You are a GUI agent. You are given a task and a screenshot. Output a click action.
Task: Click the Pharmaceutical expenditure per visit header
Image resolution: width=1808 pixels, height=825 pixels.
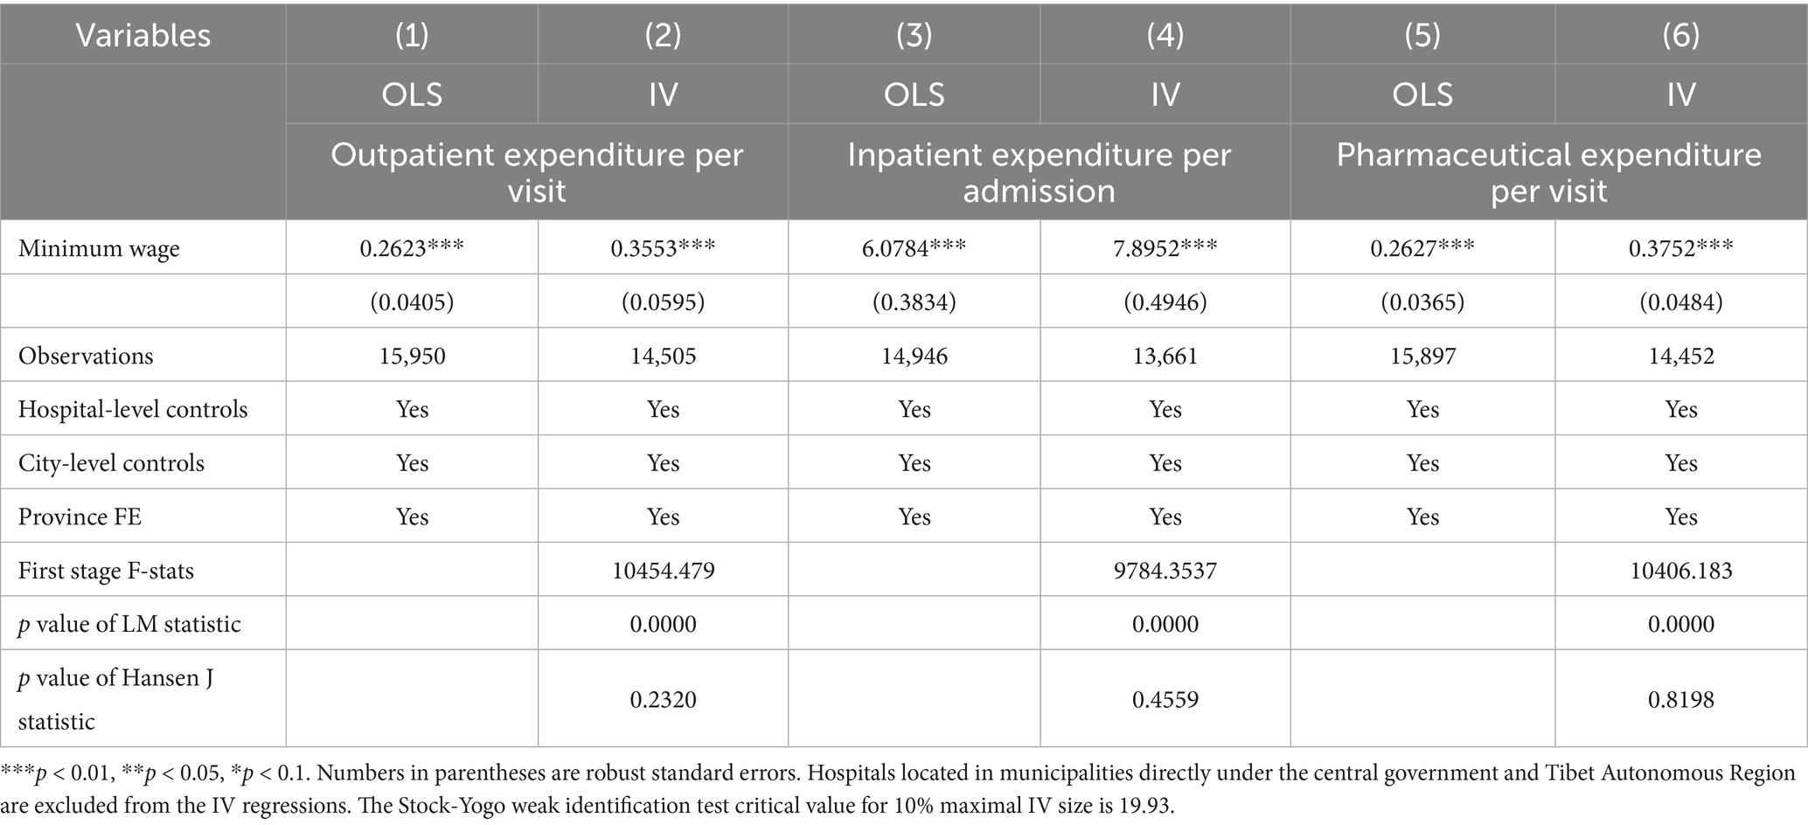[1548, 172]
